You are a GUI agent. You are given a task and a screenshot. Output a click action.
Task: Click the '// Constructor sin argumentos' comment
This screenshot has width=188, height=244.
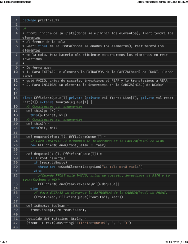(x=54, y=119)
